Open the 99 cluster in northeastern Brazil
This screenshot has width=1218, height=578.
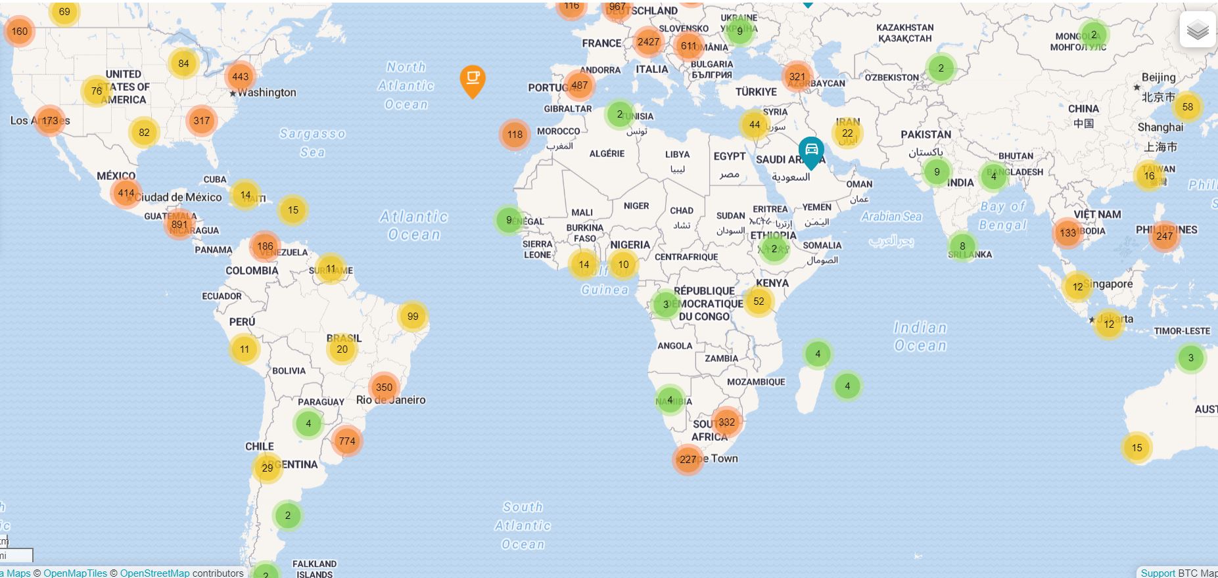(x=413, y=316)
